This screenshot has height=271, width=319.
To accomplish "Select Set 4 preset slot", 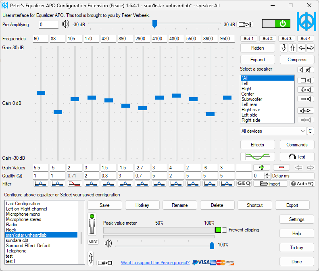I will click(305, 38).
